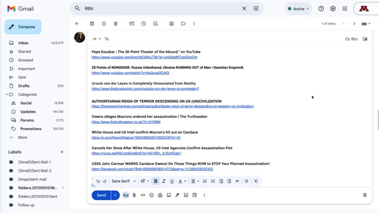Insert an emoji into the reply
This screenshot has height=213, width=379.
(152, 195)
